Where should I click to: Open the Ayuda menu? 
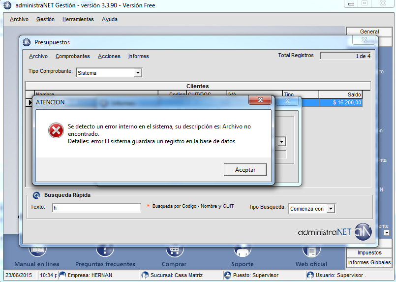110,20
